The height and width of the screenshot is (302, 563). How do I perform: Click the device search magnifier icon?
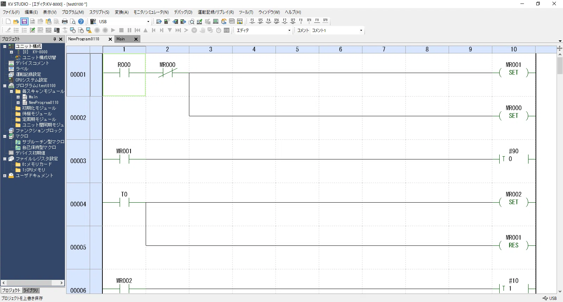coord(191,21)
